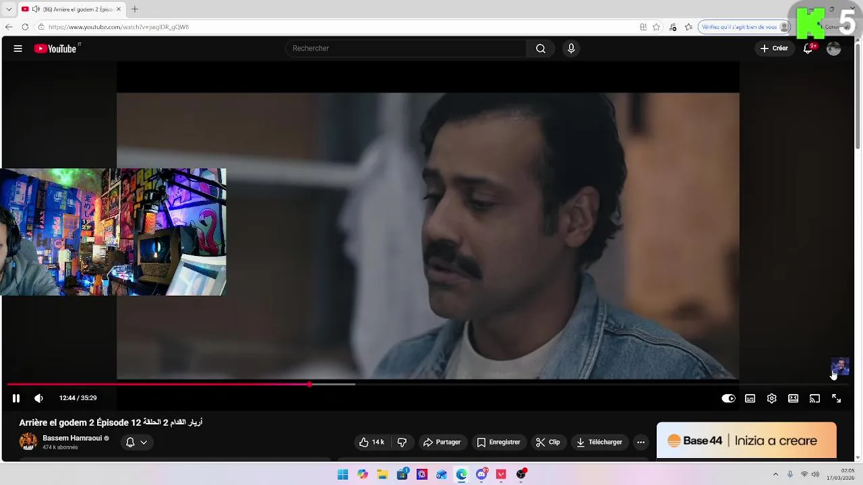
Task: Select the YouTube browser tab
Action: tap(71, 9)
